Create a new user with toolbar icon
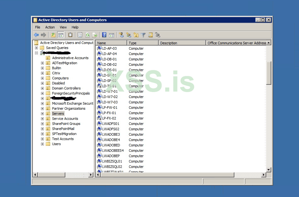 pyautogui.click(x=121, y=35)
